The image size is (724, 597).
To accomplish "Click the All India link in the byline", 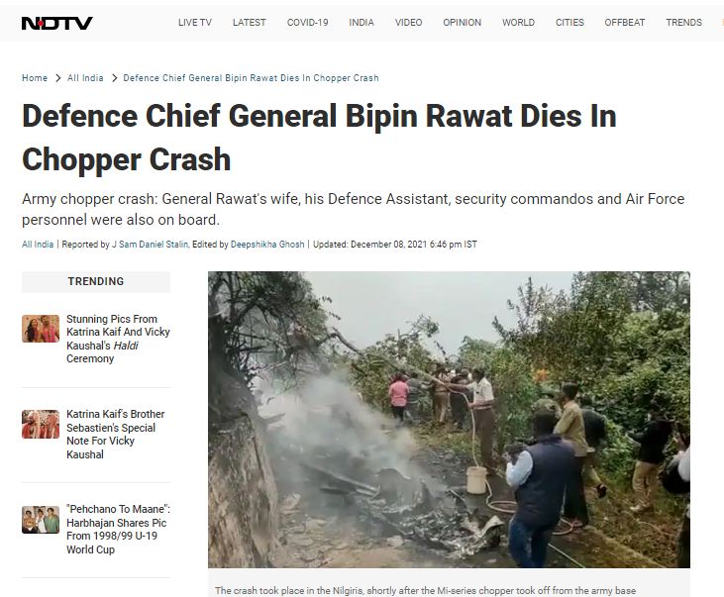I will (38, 245).
